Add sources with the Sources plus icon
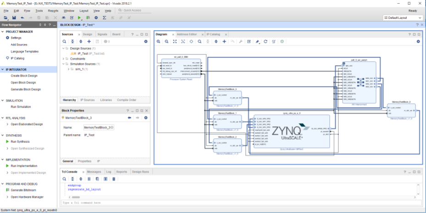 (x=89, y=42)
